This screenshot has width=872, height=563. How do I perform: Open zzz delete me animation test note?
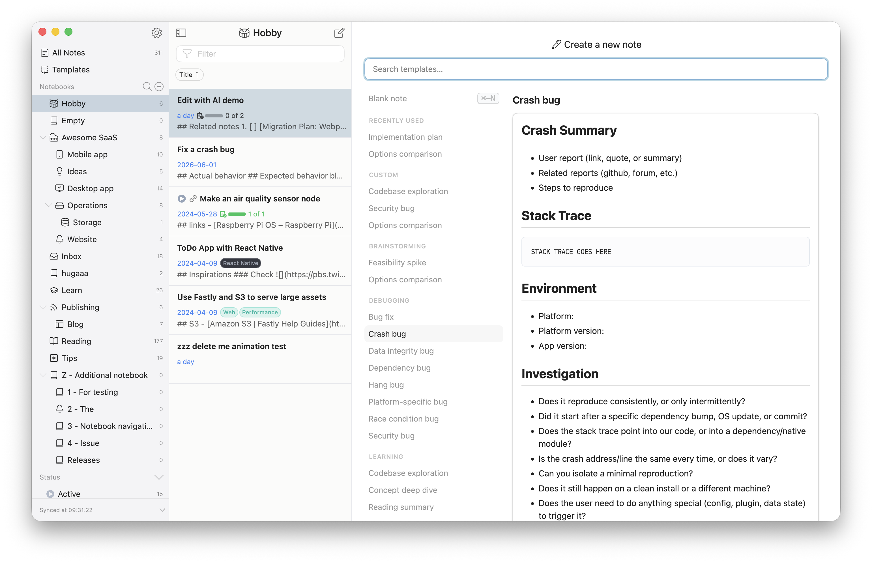[260, 359]
